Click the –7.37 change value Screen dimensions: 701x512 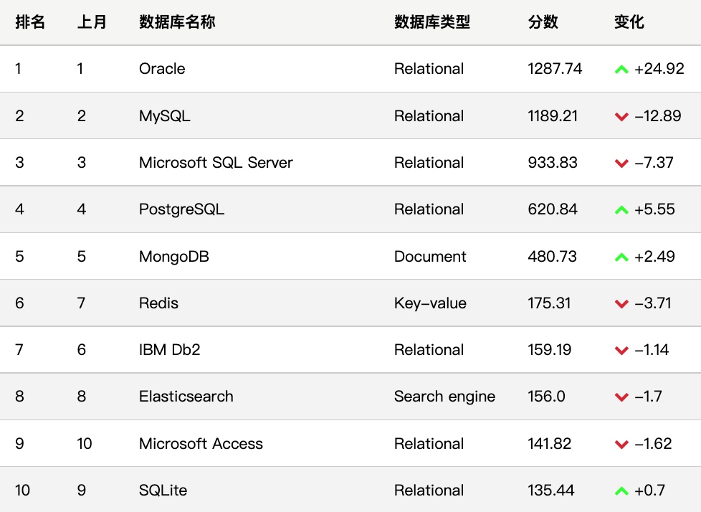[x=654, y=162]
